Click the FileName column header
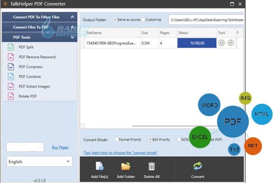The width and height of the screenshot is (273, 183). click(x=112, y=33)
